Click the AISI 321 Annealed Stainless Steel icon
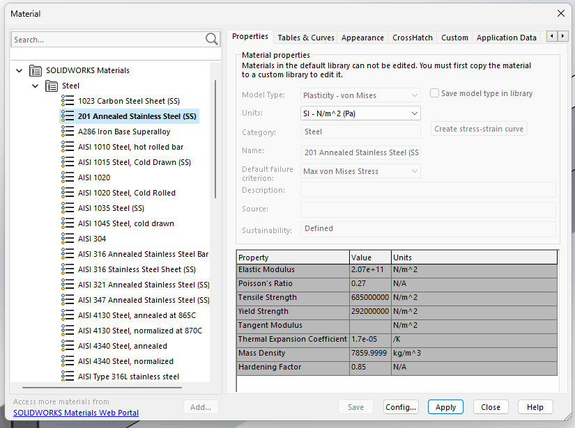 coord(68,285)
